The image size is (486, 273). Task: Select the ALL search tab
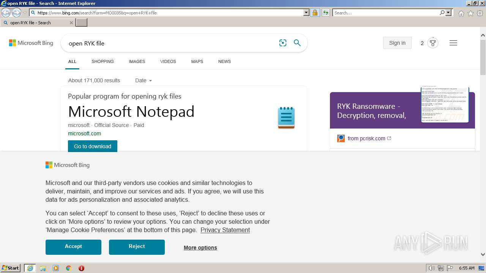pos(72,61)
